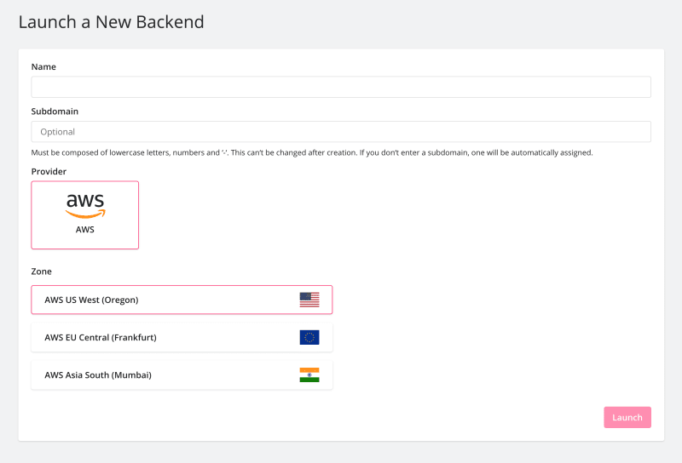This screenshot has height=463, width=682.
Task: Launch the new backend with Launch button
Action: click(x=627, y=417)
